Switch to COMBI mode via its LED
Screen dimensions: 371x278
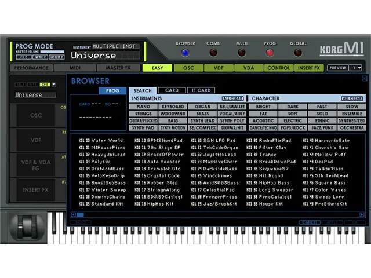213,53
